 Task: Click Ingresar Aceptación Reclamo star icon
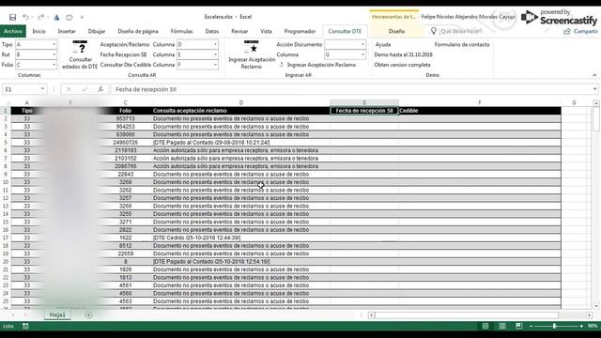pyautogui.click(x=252, y=47)
